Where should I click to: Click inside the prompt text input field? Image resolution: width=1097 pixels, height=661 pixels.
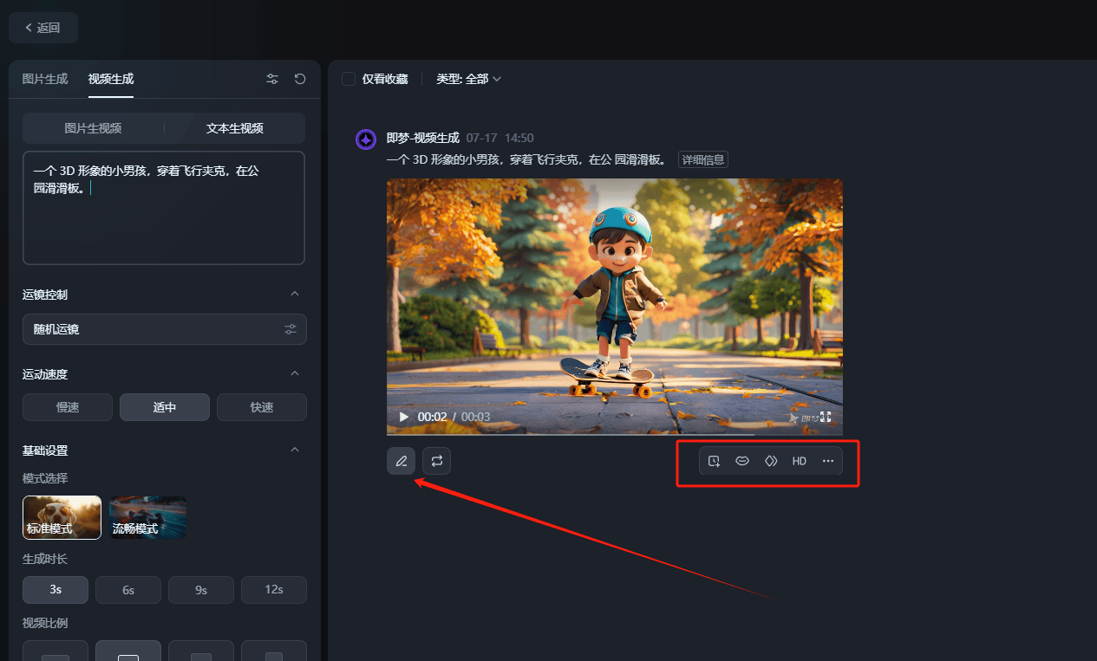[x=163, y=208]
